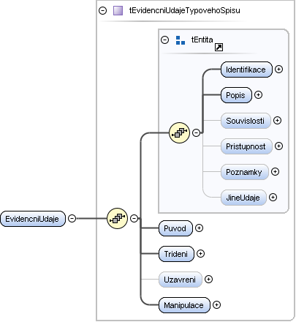Select the Puvod element node
Viewport: 296px width, 322px height.
175,228
